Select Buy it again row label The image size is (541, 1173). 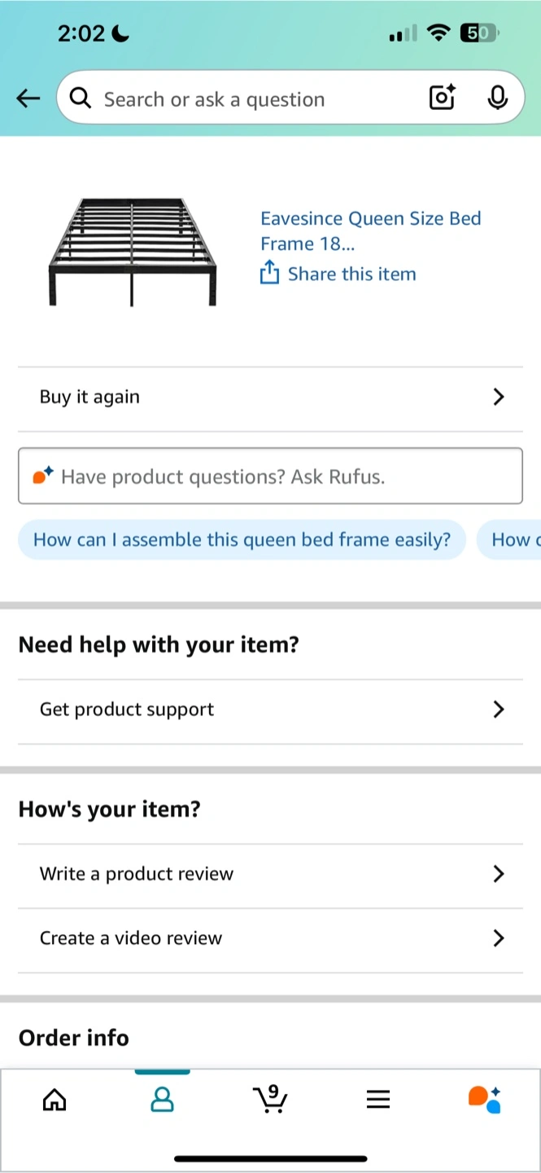[x=89, y=397]
